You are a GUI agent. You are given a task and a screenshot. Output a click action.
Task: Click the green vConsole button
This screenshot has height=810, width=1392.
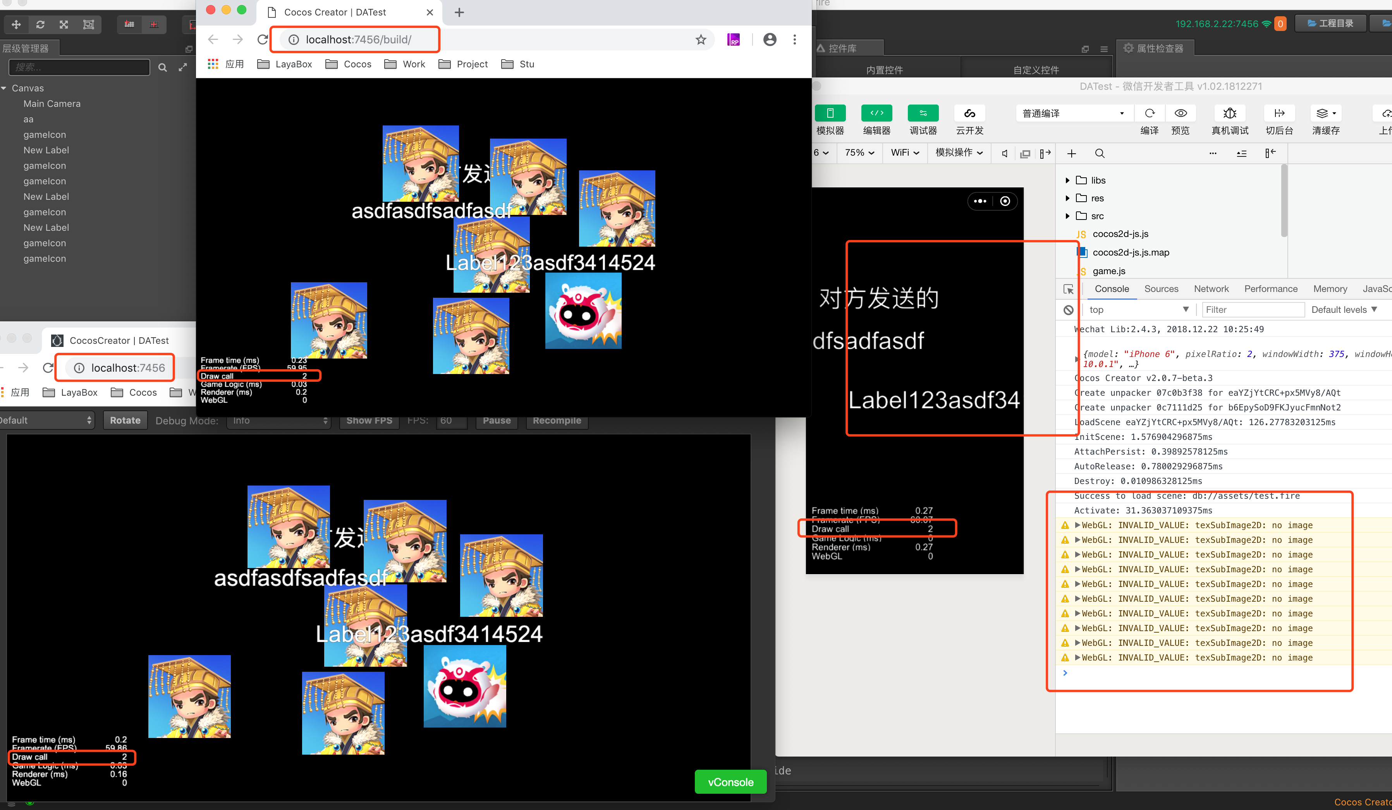click(x=730, y=782)
